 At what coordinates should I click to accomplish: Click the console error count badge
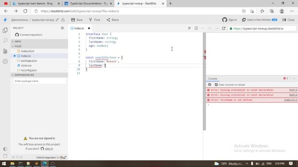(x=285, y=78)
